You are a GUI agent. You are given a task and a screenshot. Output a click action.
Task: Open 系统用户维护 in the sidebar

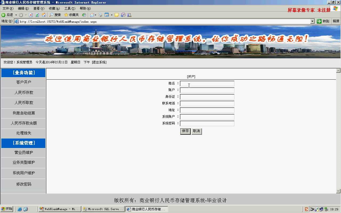24,173
